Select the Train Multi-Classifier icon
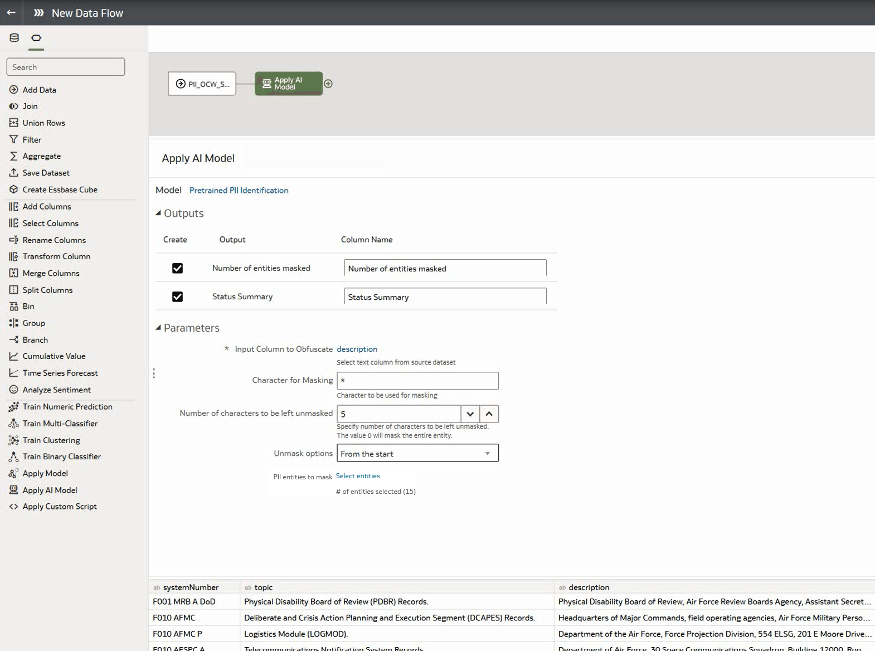Screen dimensions: 875x651 tap(14, 424)
